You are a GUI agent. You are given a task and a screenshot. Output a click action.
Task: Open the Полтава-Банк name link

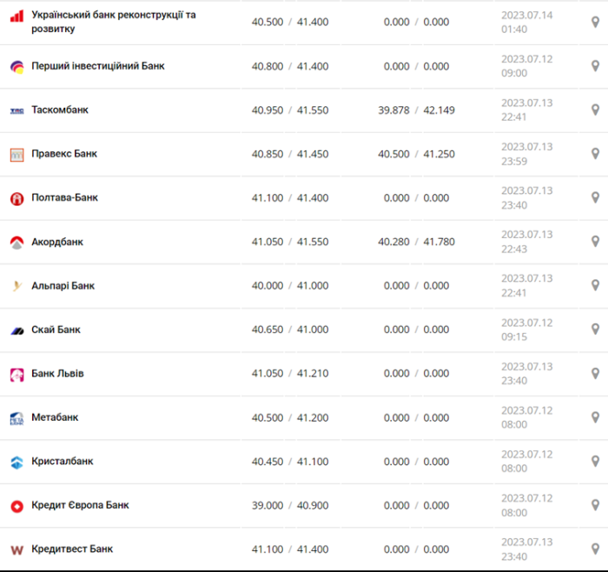click(65, 197)
